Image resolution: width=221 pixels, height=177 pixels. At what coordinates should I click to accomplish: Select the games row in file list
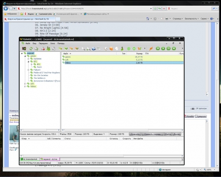click(x=122, y=57)
